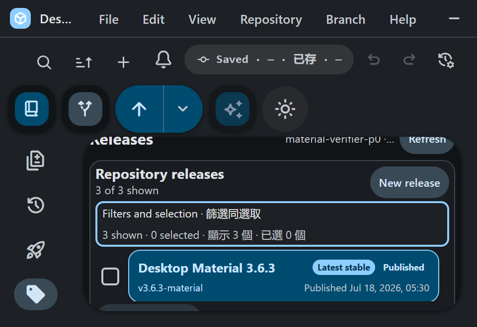The width and height of the screenshot is (477, 327).
Task: Click the undo arrow icon
Action: (374, 59)
